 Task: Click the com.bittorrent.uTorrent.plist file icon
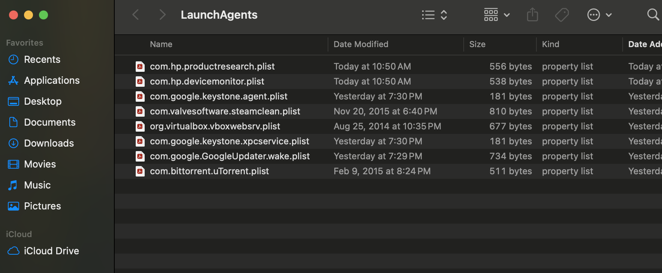(x=140, y=171)
